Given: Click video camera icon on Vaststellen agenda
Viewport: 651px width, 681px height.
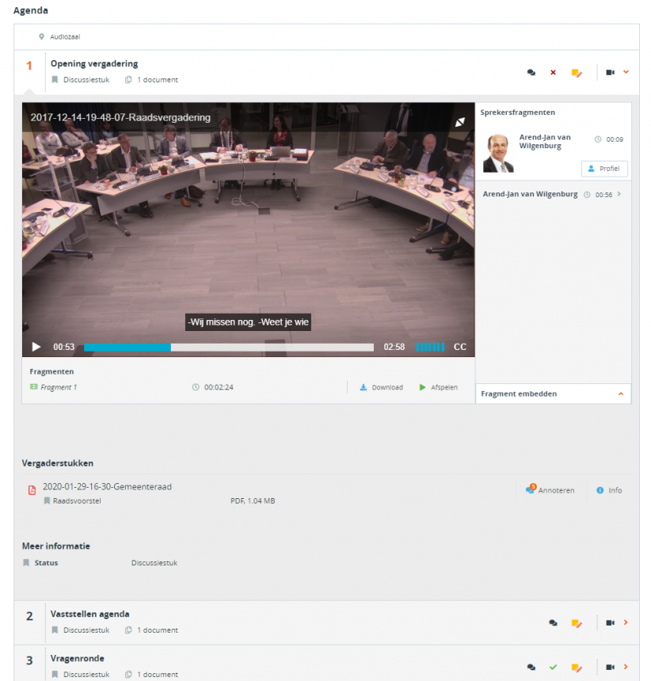Looking at the screenshot, I should click(610, 623).
